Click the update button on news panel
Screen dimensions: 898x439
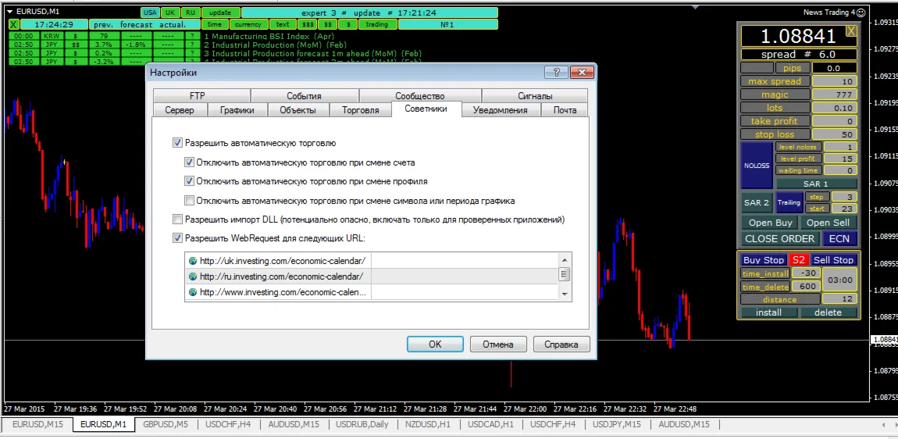click(x=220, y=12)
